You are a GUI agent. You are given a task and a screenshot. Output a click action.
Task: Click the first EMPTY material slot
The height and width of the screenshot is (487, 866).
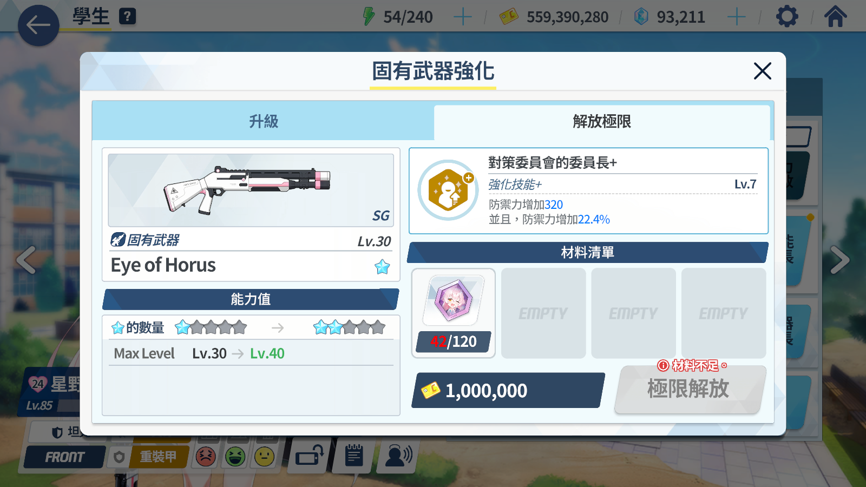543,313
